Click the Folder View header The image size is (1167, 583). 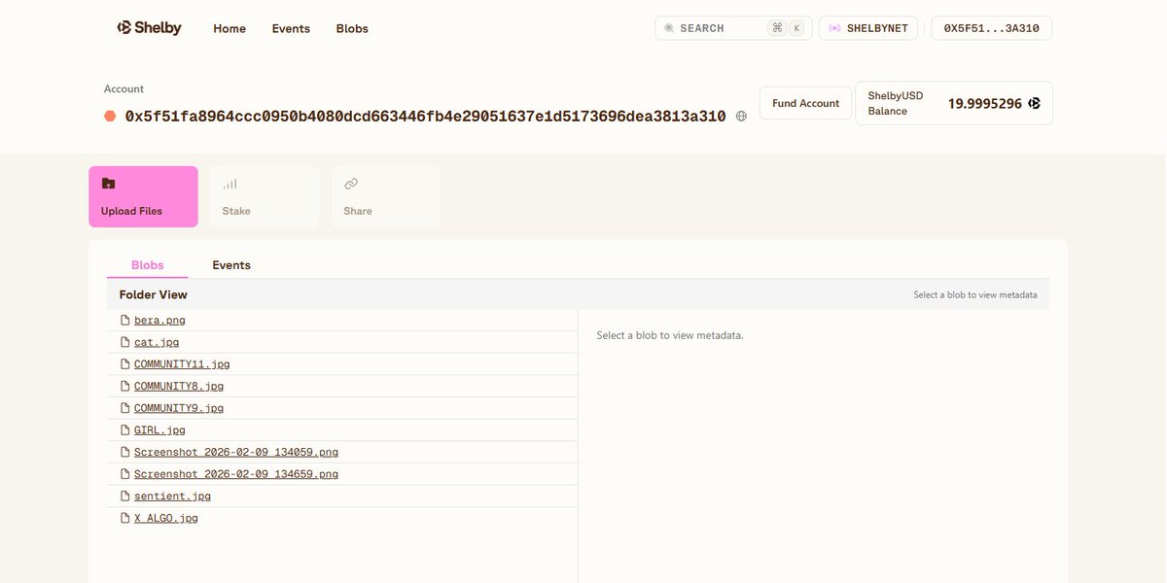coord(154,294)
